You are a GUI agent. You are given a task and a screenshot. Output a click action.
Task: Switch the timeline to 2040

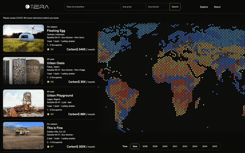[165, 146]
